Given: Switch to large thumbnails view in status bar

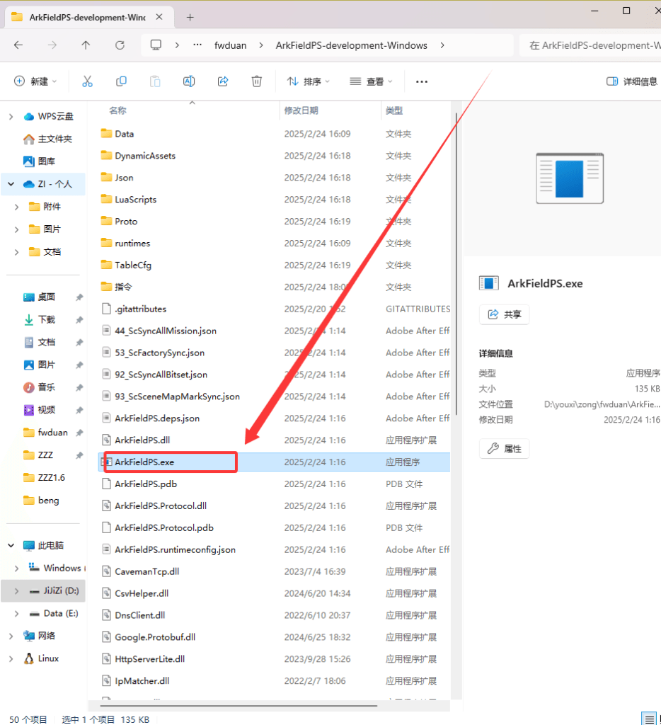Looking at the screenshot, I should pos(659,719).
